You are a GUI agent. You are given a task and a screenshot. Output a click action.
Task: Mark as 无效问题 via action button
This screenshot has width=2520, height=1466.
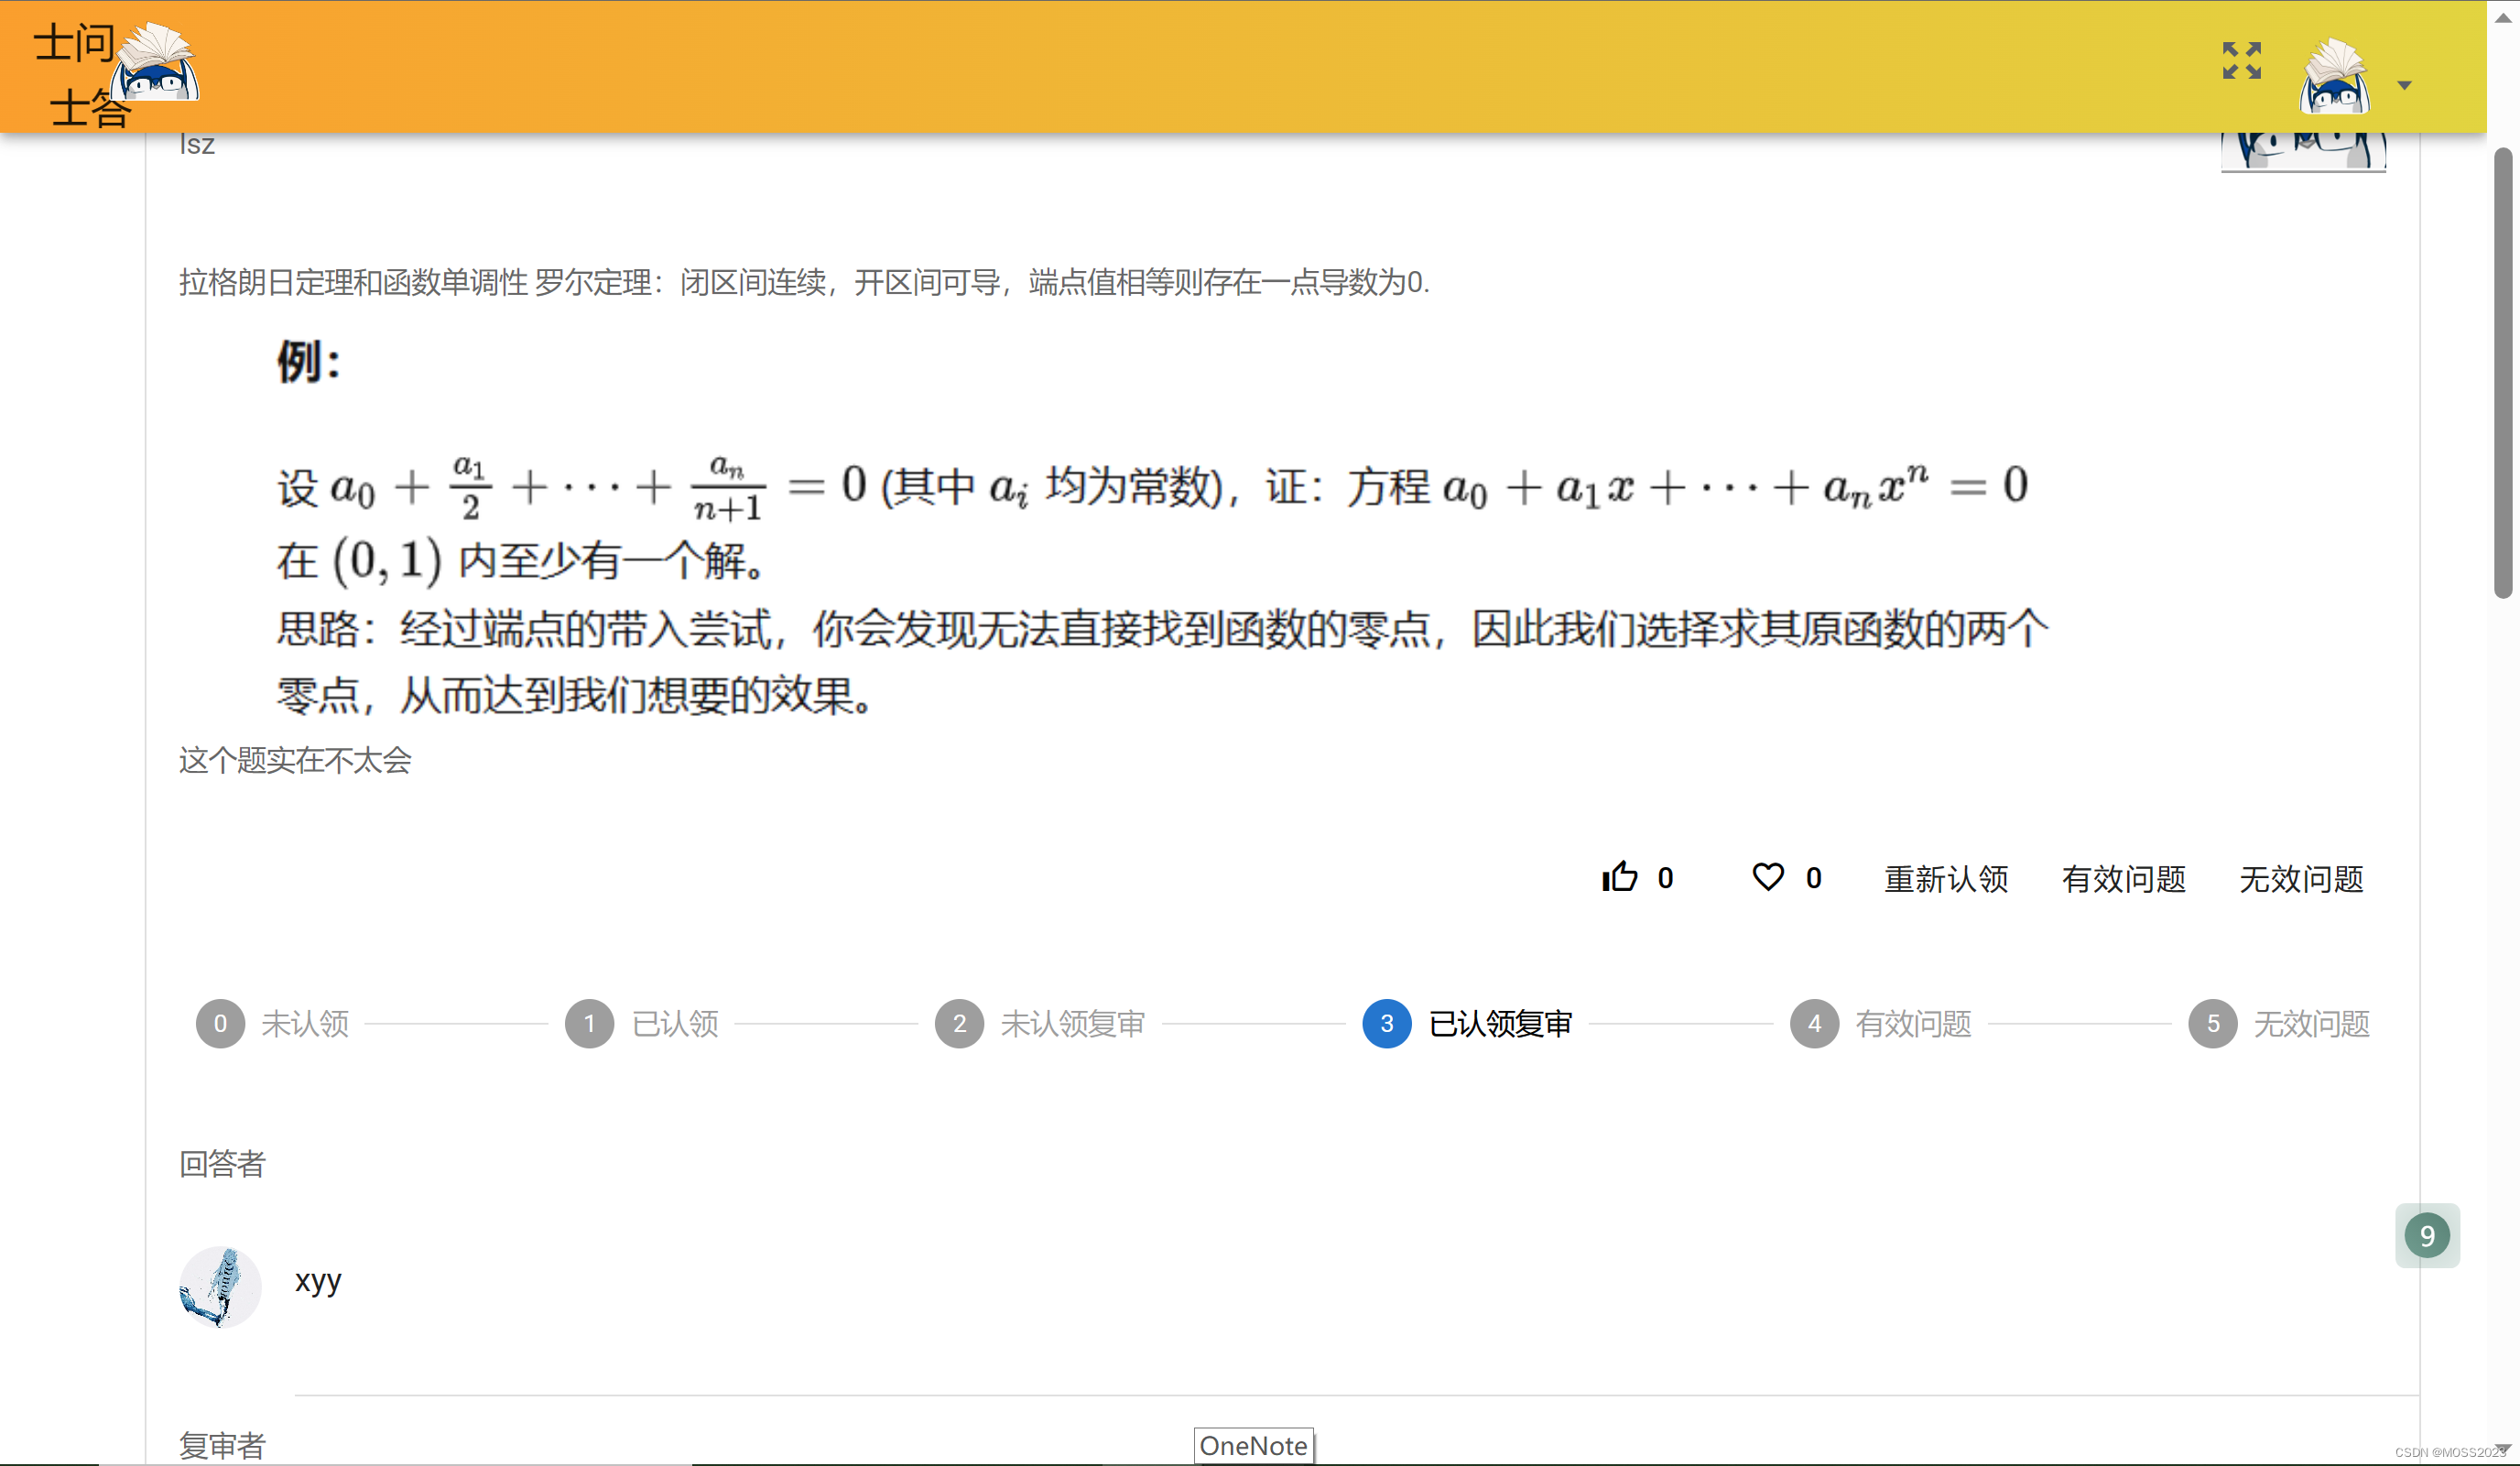pyautogui.click(x=2300, y=879)
